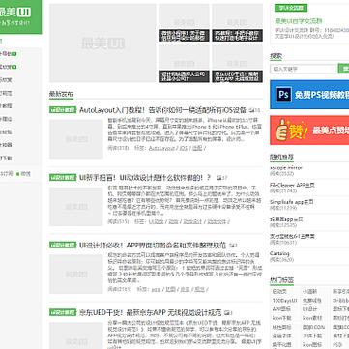Open the UI新手扫盲 UI动效设计 article title
Screen dimensions: 349x349
pos(145,178)
